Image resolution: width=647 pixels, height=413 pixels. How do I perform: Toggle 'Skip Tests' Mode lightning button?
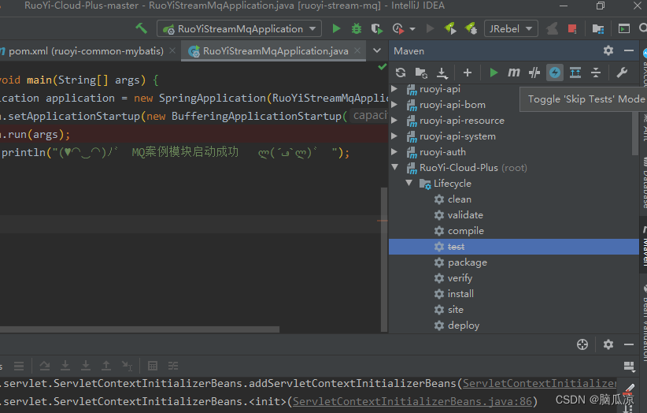(x=555, y=73)
